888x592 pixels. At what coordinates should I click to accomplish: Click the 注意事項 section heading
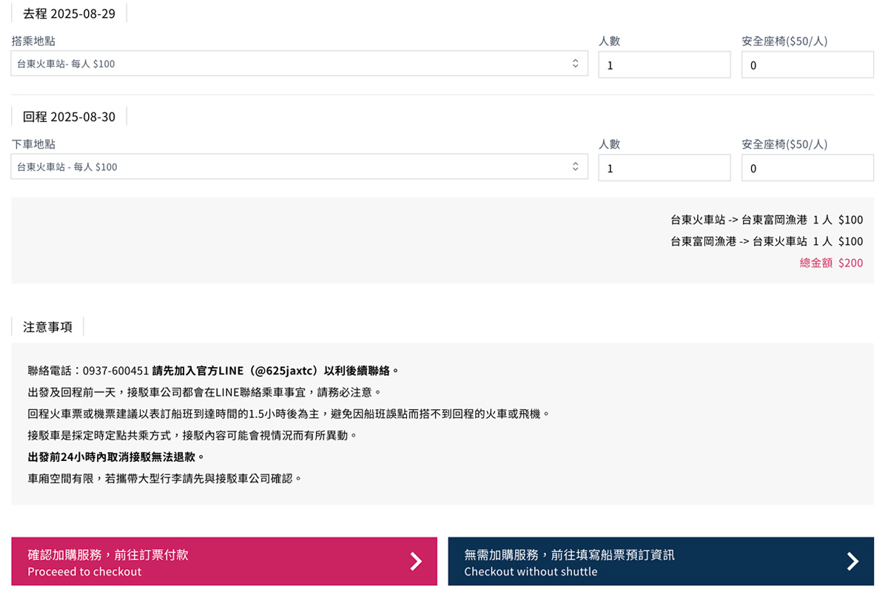point(47,326)
